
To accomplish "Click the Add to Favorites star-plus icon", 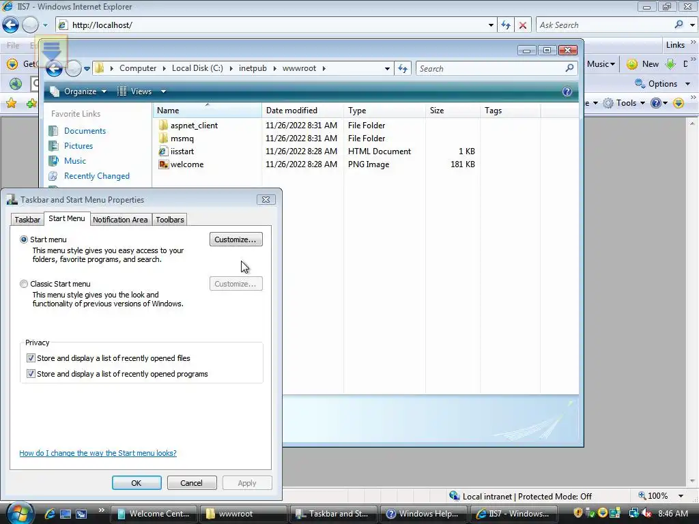I will coord(31,104).
